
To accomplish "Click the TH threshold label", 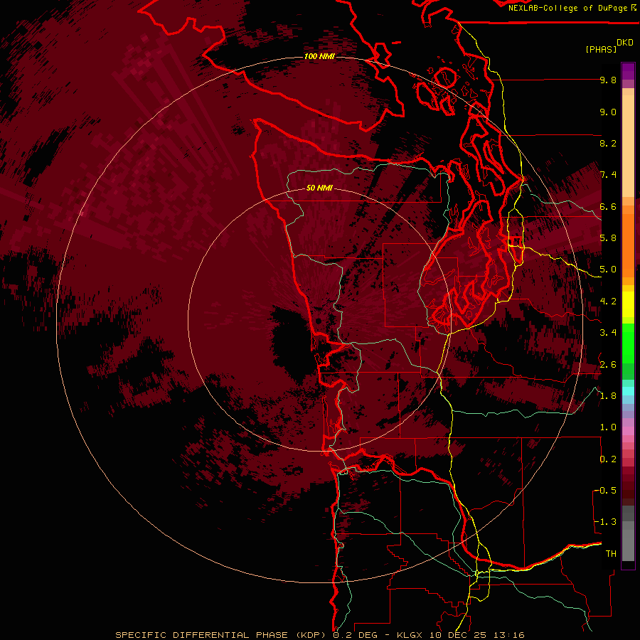I will tap(611, 554).
